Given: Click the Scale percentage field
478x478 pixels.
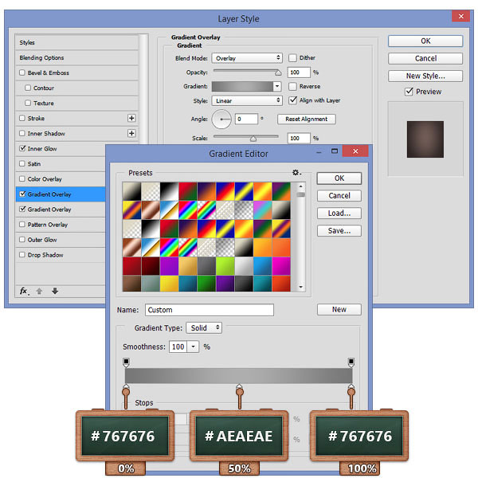Looking at the screenshot, I should (299, 138).
